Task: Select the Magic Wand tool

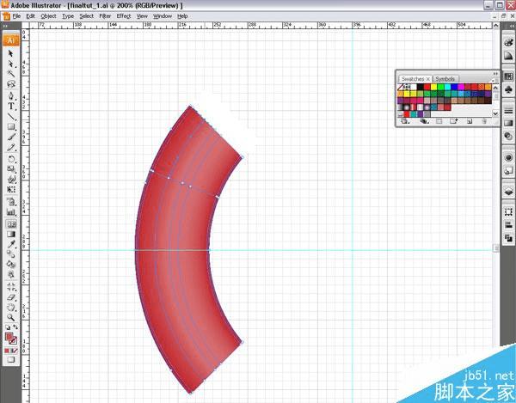Action: pos(11,74)
